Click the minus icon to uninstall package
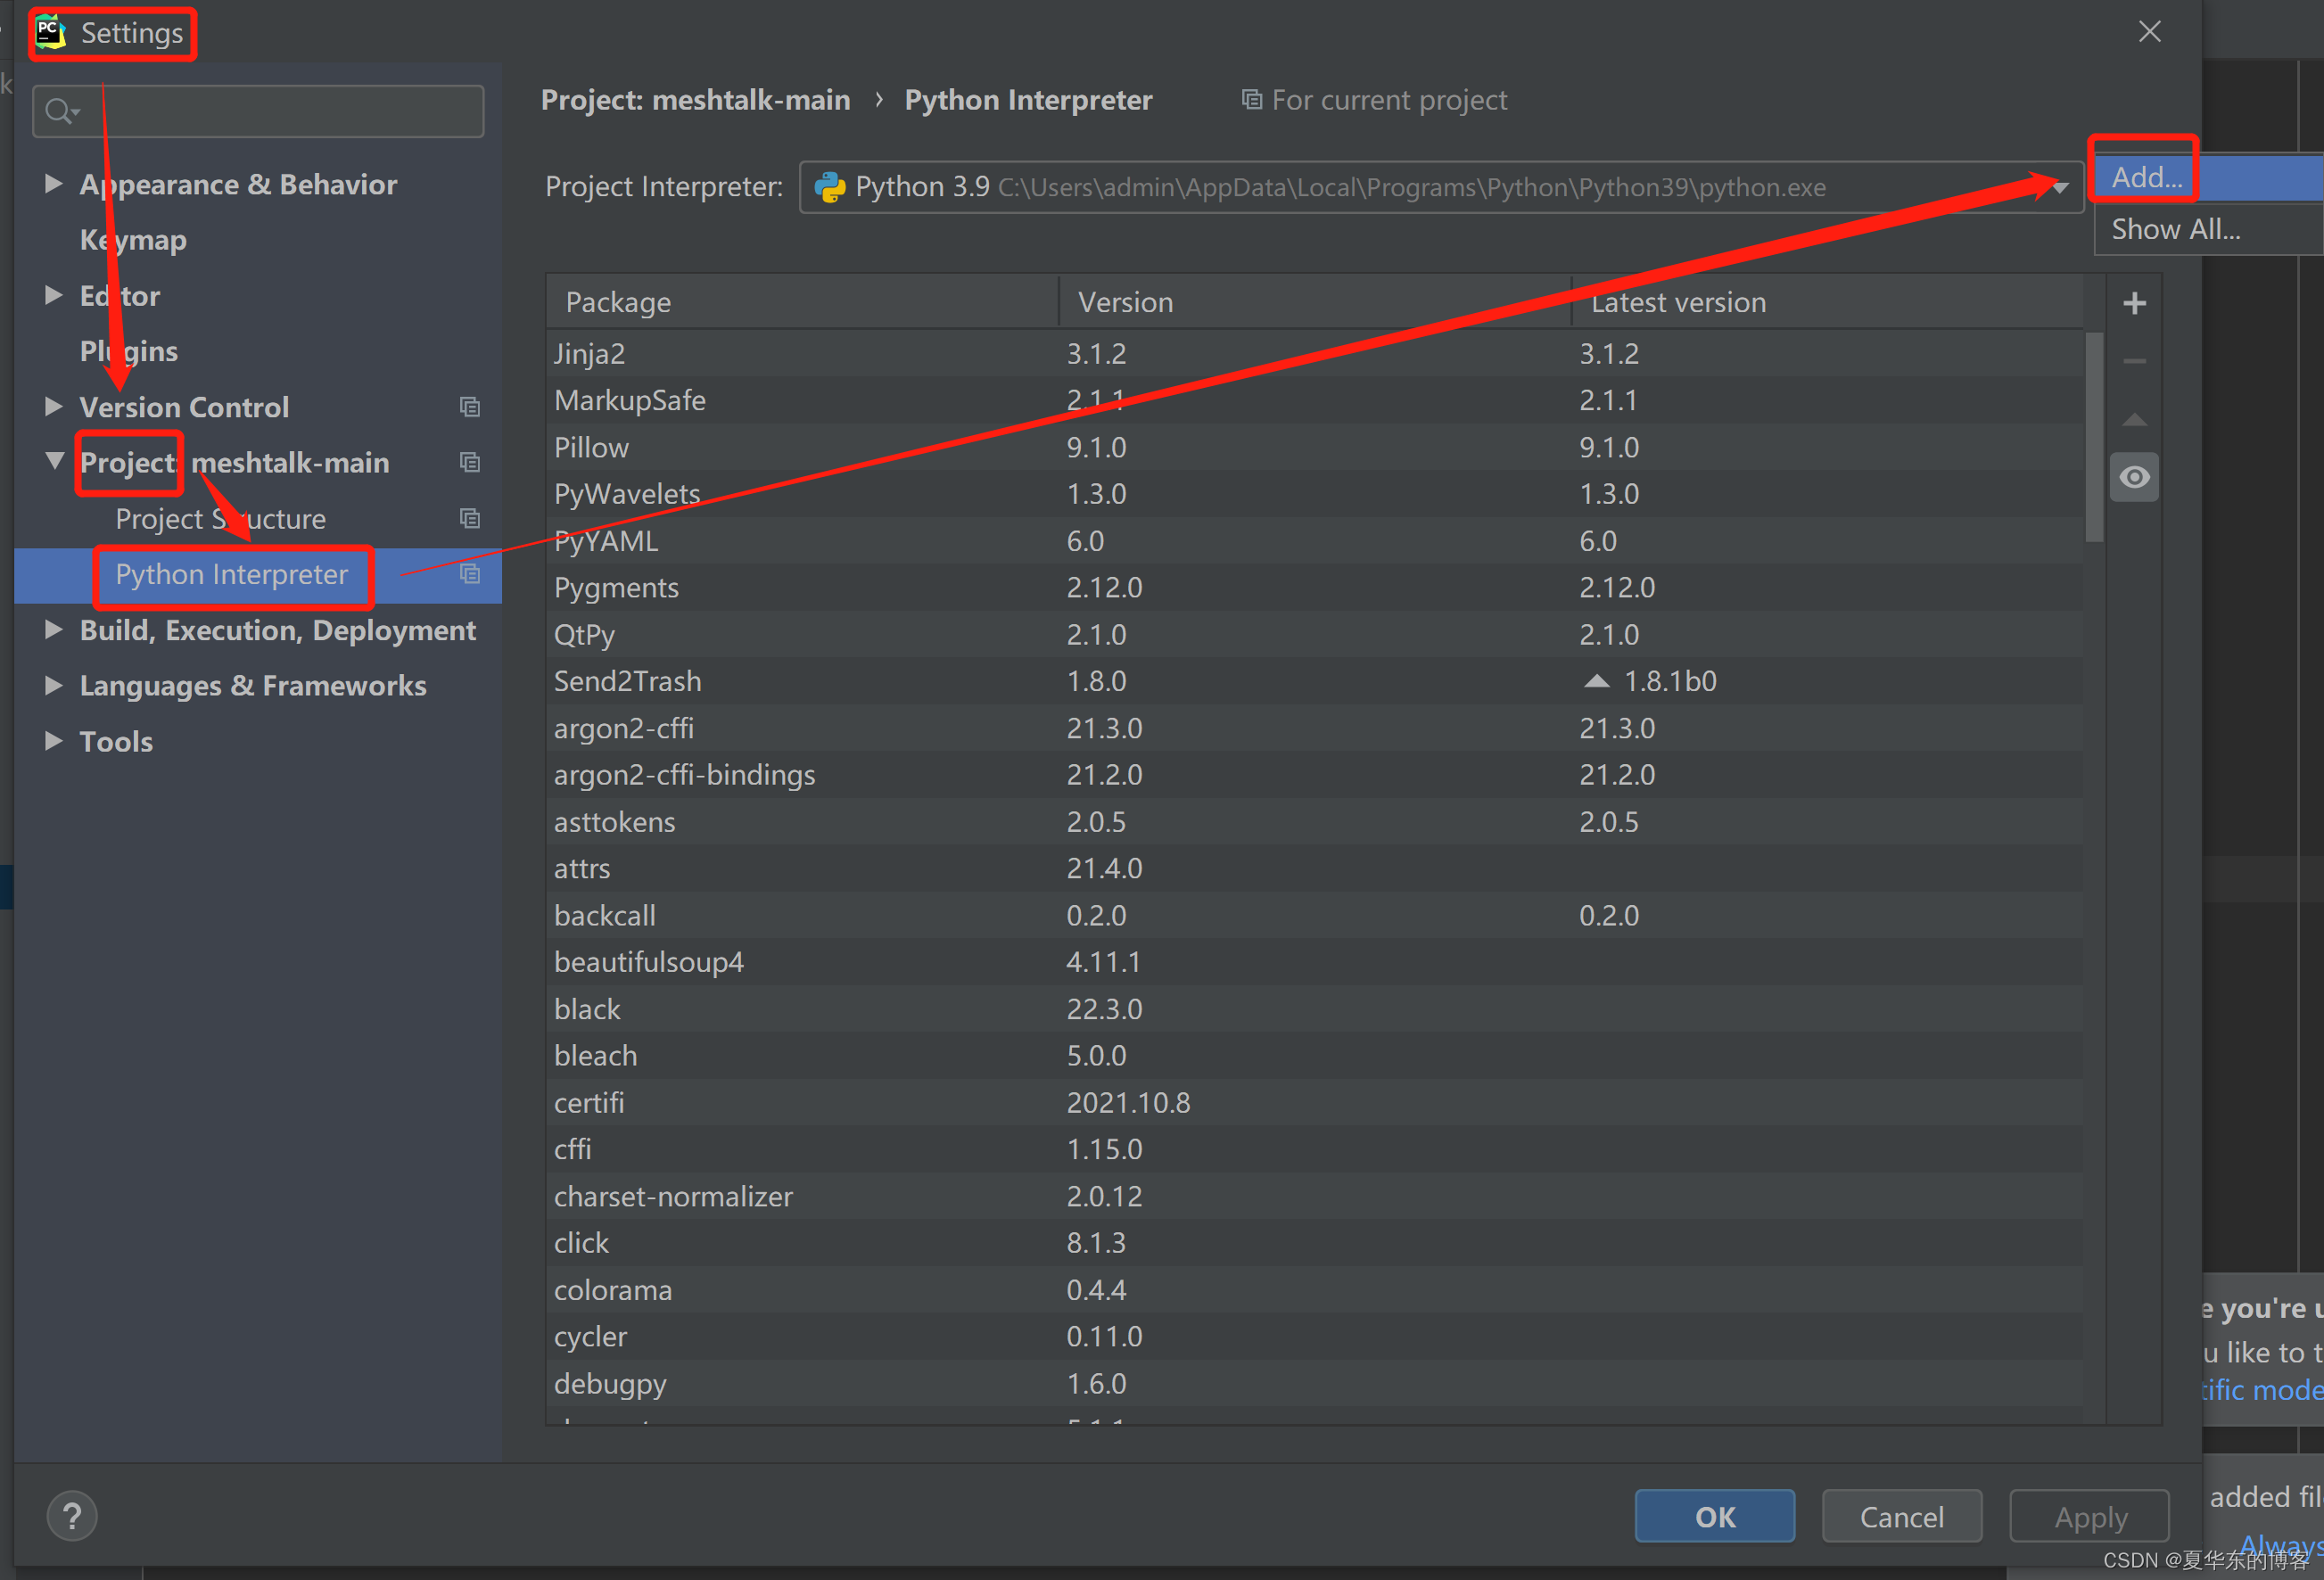2324x1580 pixels. (x=2134, y=361)
